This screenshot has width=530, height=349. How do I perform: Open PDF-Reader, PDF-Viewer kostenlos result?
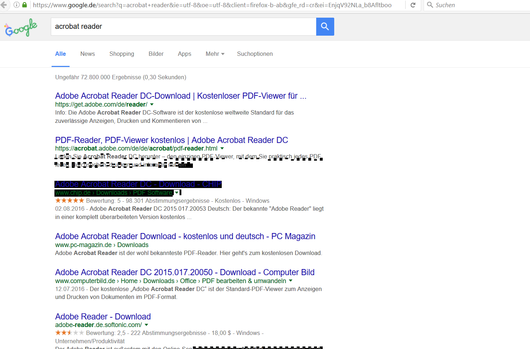pos(172,140)
